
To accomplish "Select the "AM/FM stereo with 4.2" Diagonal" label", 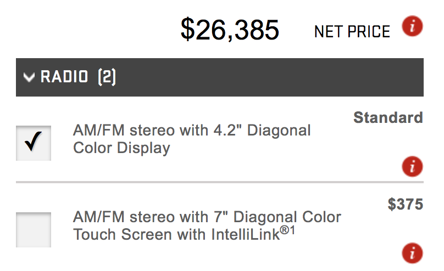I will pos(192,131).
